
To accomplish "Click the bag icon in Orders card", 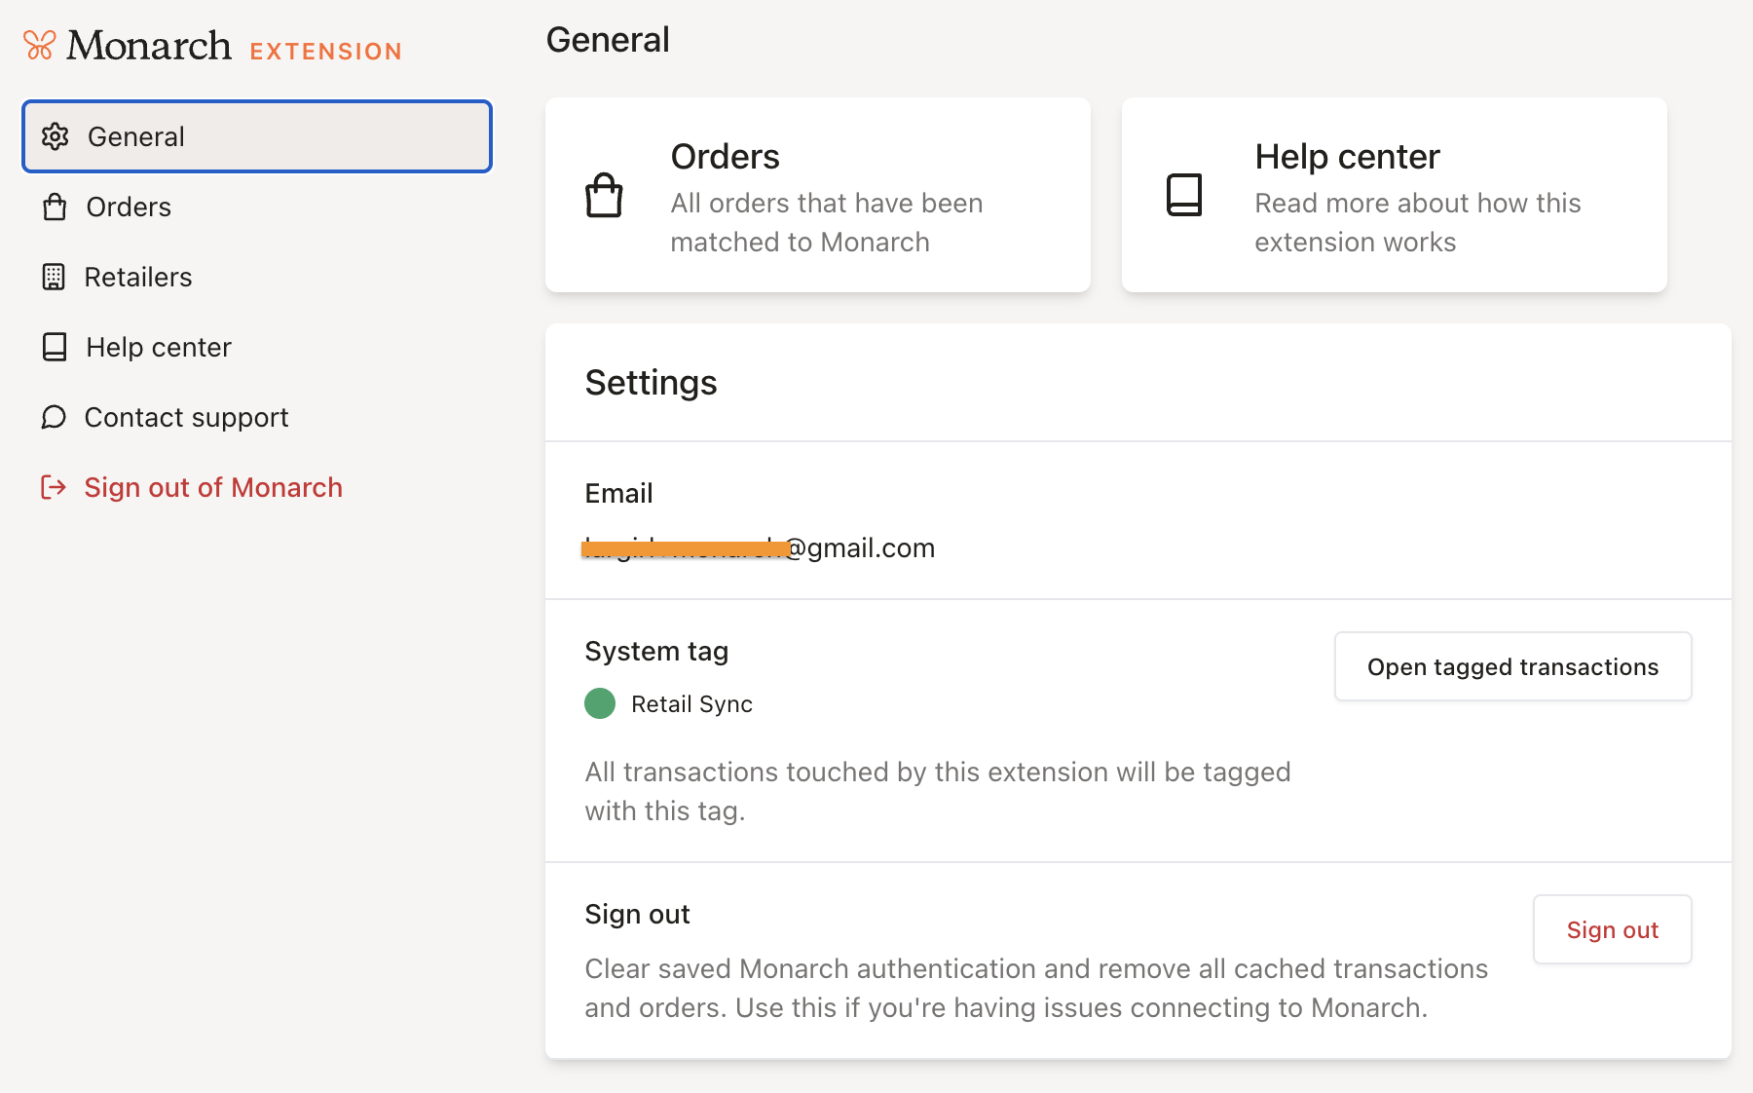I will pos(604,195).
